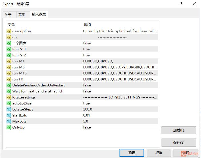Click the boolean icon beside Wait_for_next_candle_at_launch
The width and height of the screenshot is (201, 158).
click(9, 91)
